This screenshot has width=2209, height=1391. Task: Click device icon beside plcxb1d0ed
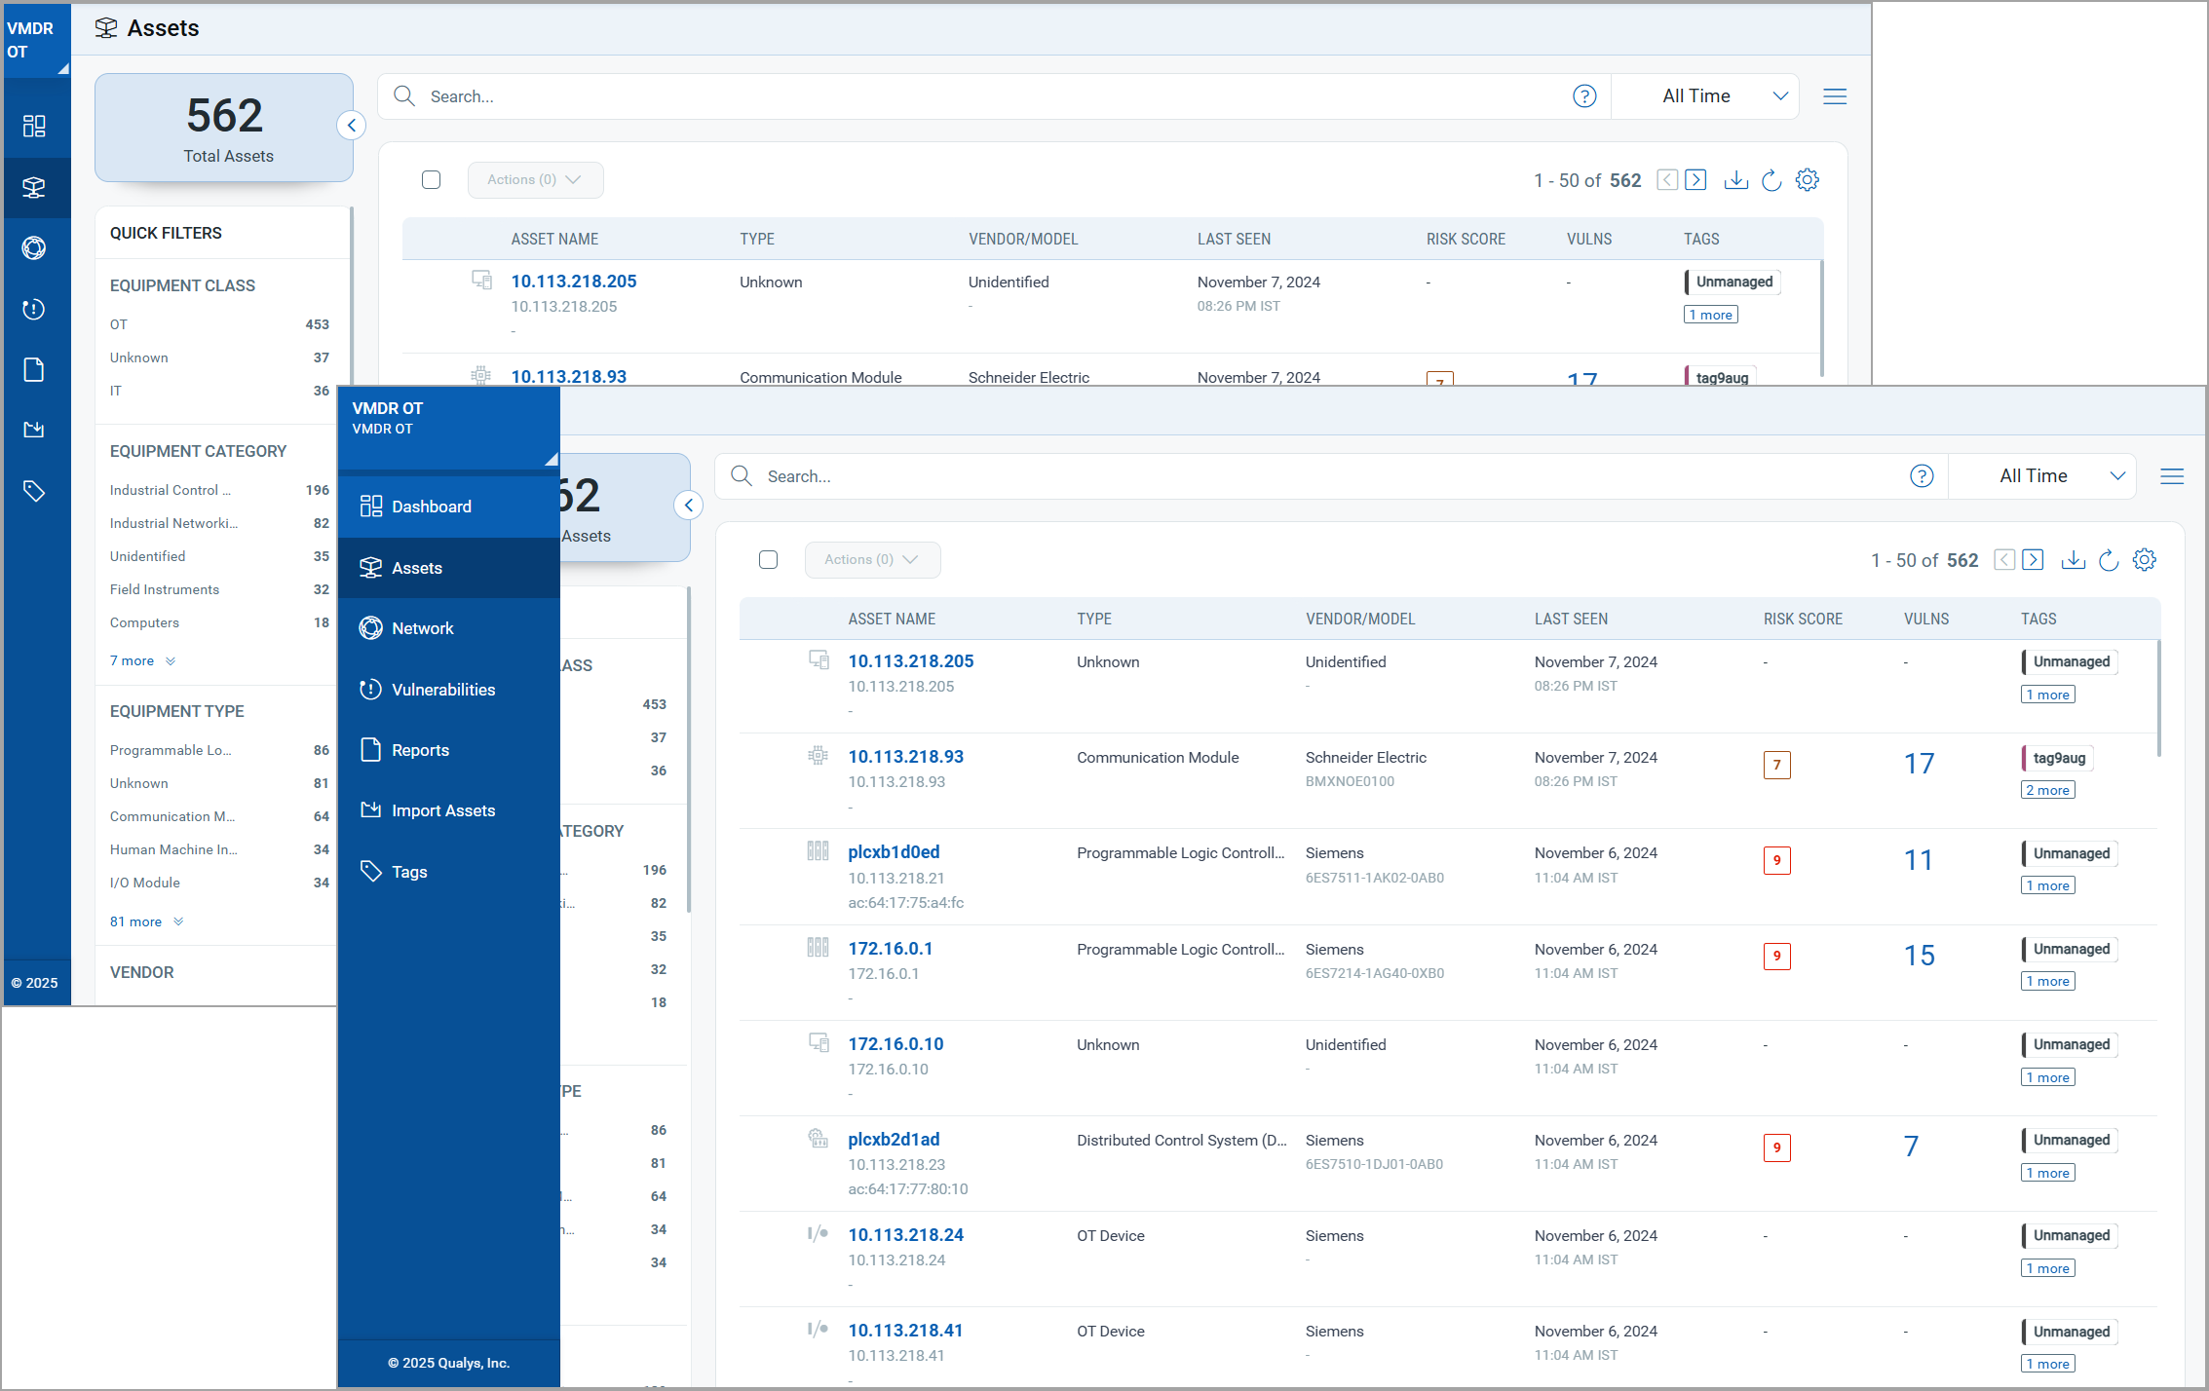(x=818, y=851)
